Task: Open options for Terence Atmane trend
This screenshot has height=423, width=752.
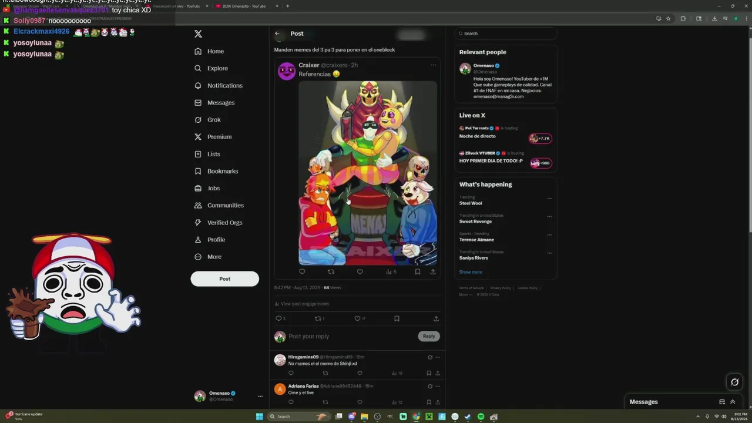Action: 549,235
